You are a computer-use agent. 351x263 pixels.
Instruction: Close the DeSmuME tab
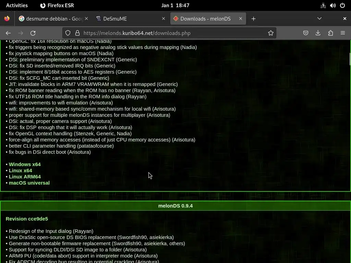pos(164,19)
